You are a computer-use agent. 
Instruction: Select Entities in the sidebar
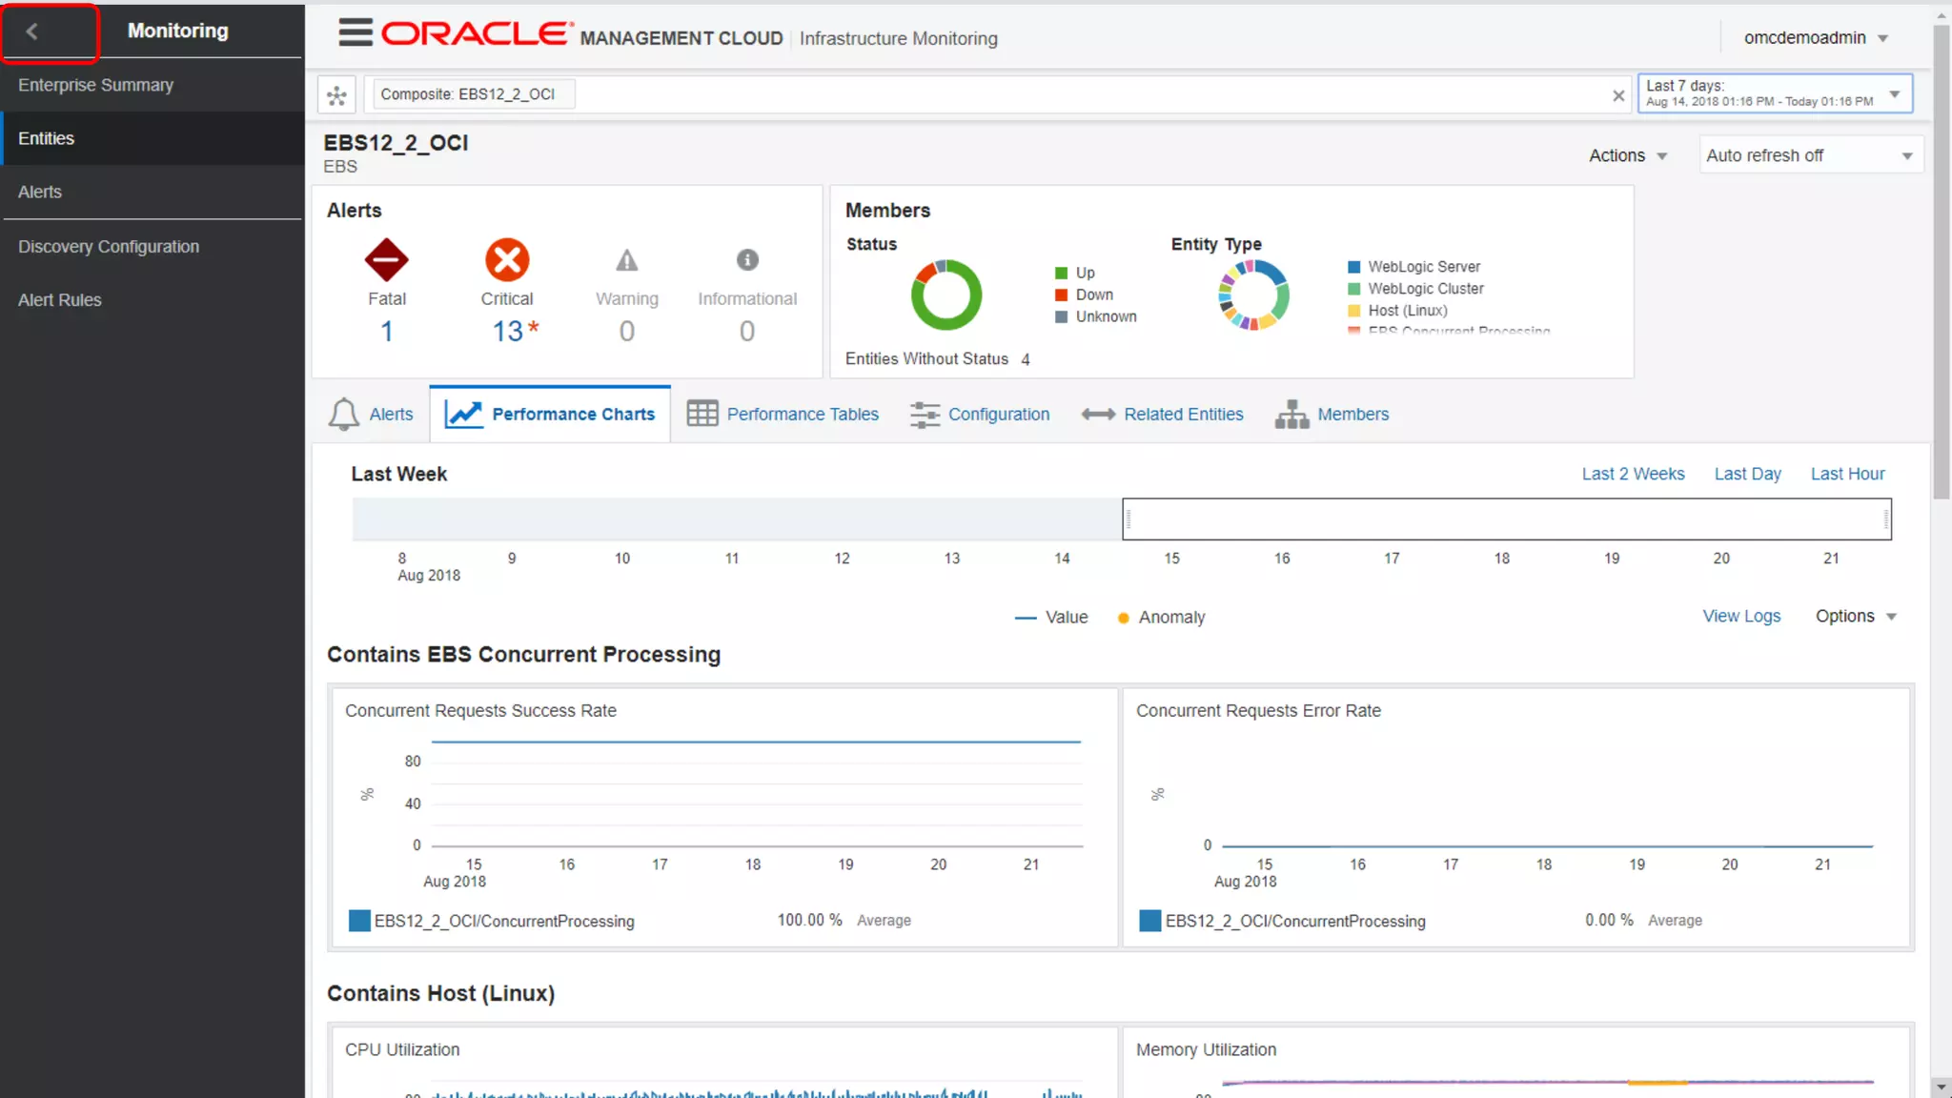(x=152, y=138)
